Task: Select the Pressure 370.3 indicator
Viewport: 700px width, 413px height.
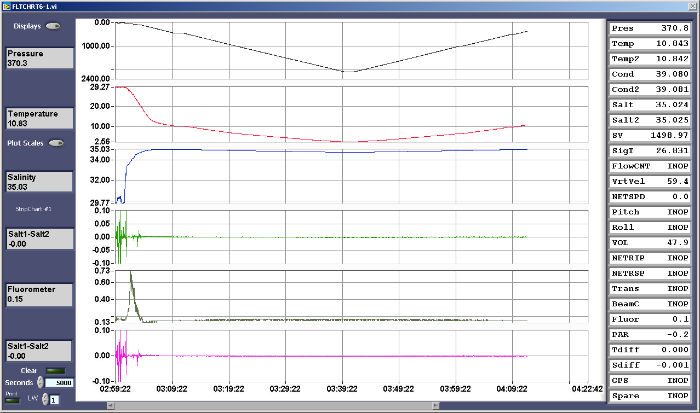Action: [x=39, y=59]
